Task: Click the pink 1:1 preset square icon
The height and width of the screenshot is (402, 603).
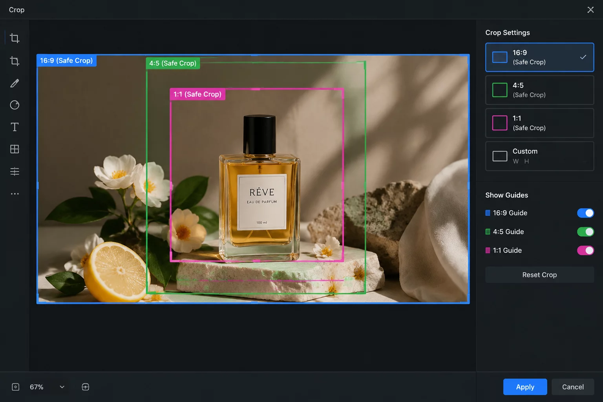Action: point(500,123)
